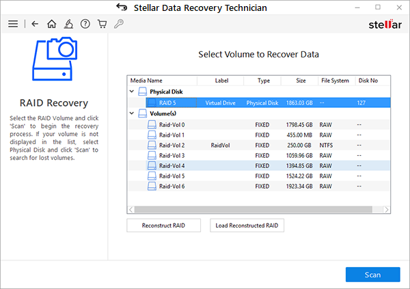Sort by Type column header
The height and width of the screenshot is (289, 410).
pos(262,81)
